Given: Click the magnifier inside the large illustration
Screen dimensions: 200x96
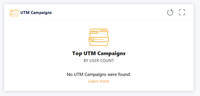Looking at the screenshot, I should [91, 40].
